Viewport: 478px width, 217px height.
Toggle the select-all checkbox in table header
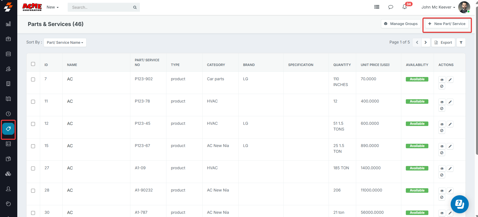tap(33, 64)
